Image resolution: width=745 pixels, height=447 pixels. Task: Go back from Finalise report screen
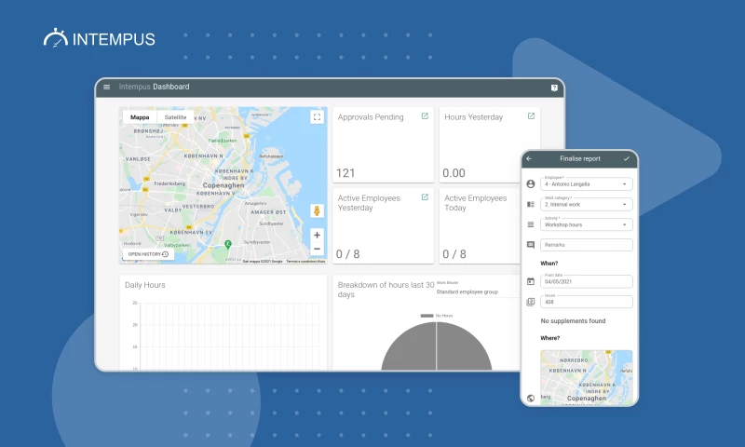pos(529,159)
